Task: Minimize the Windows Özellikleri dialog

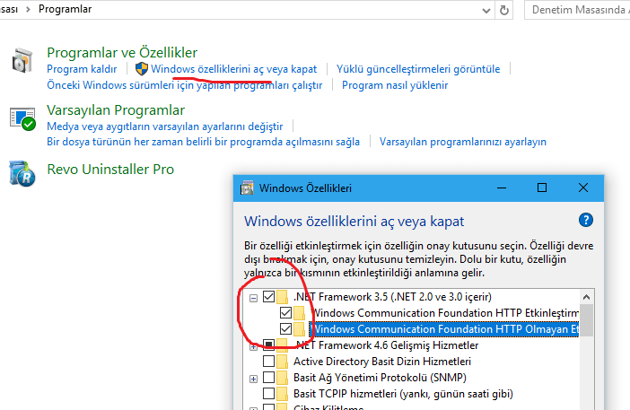Action: coord(502,188)
